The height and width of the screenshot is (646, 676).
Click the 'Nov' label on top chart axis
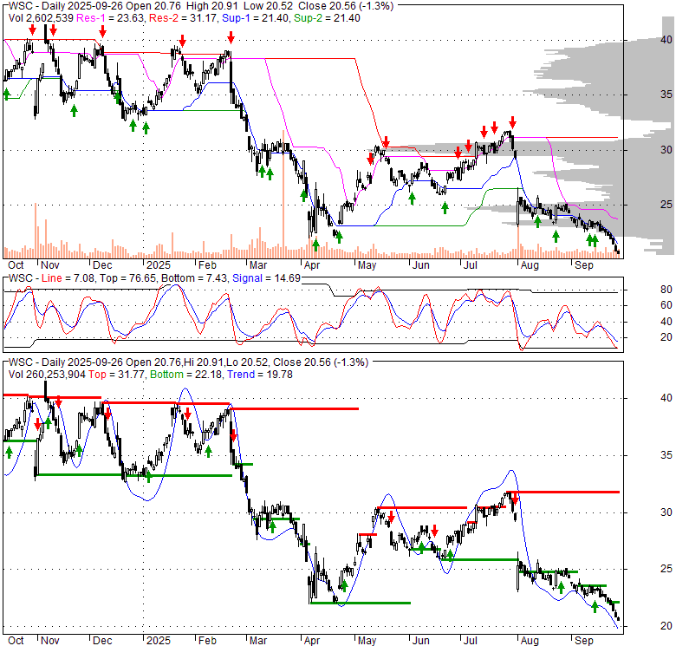(50, 265)
